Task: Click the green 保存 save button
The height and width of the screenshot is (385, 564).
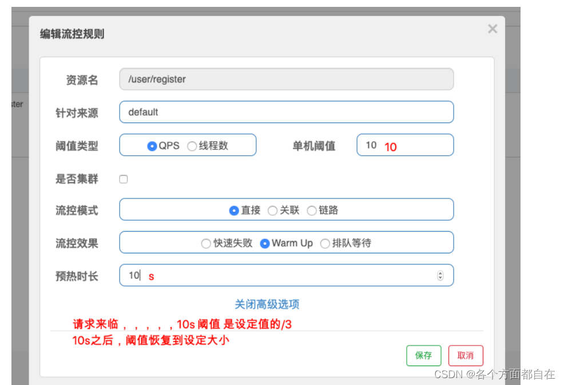Action: [423, 355]
